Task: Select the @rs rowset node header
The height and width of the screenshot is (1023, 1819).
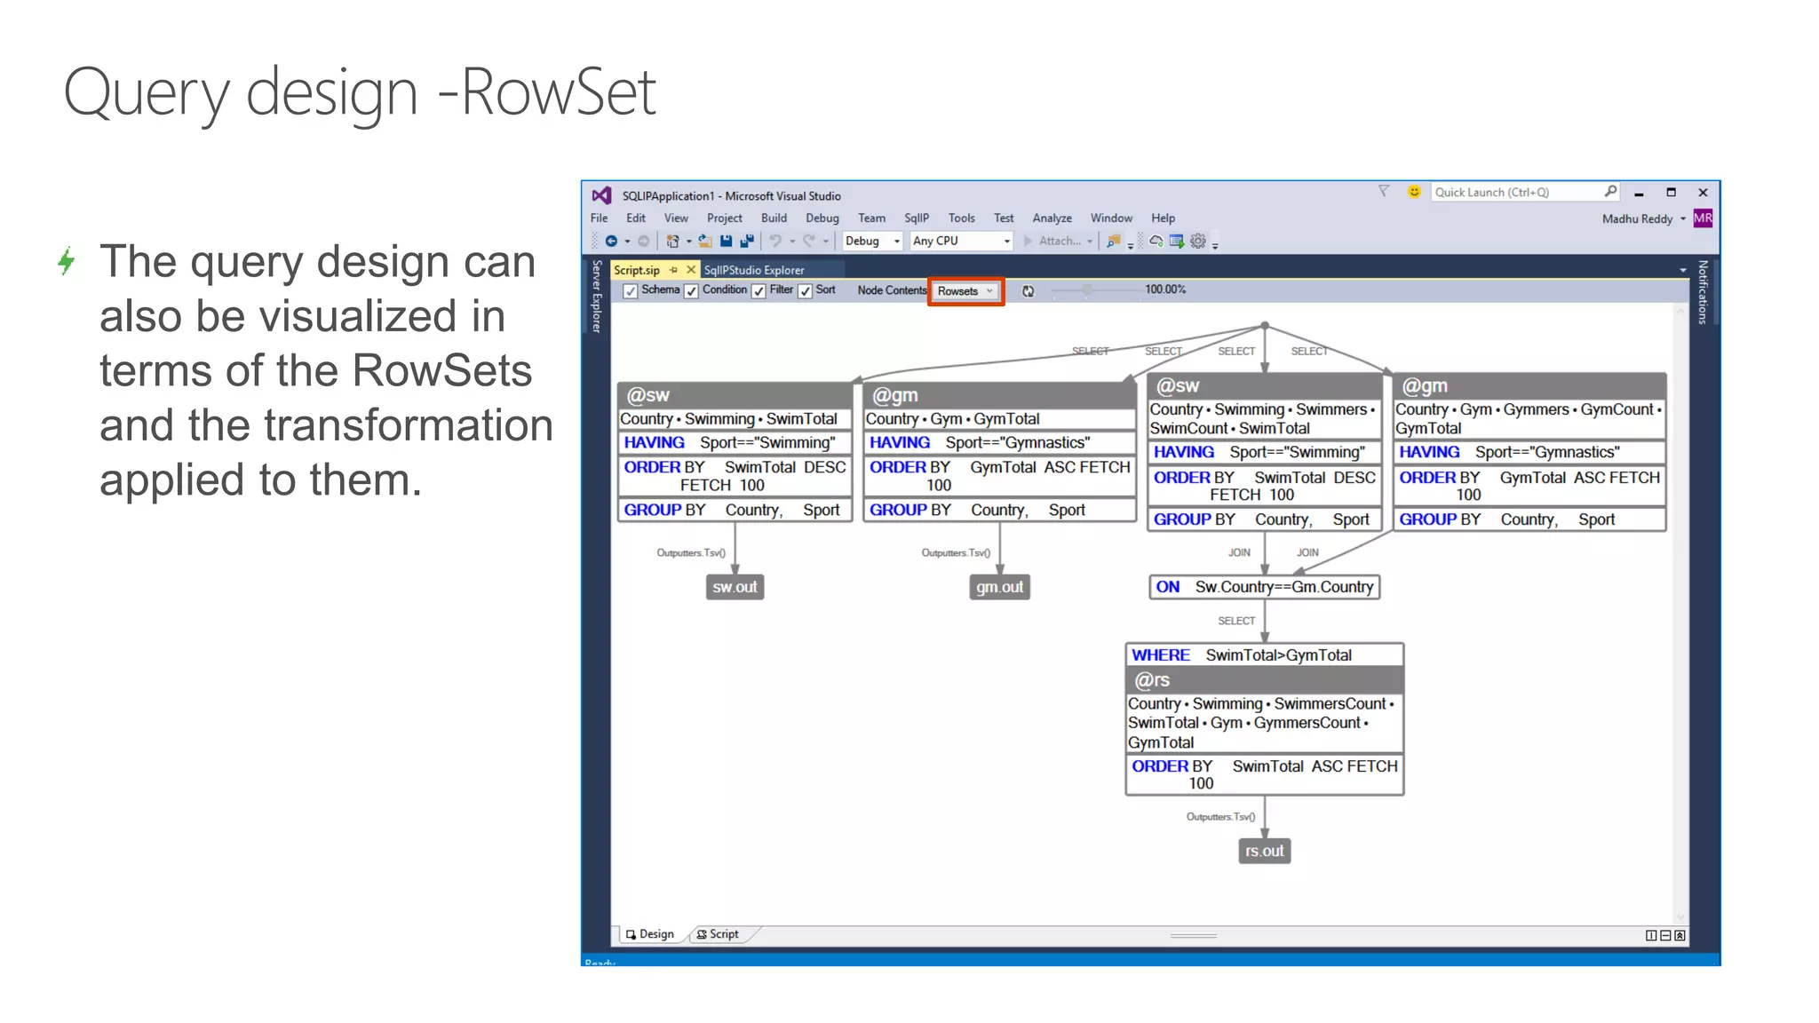Action: (1265, 680)
